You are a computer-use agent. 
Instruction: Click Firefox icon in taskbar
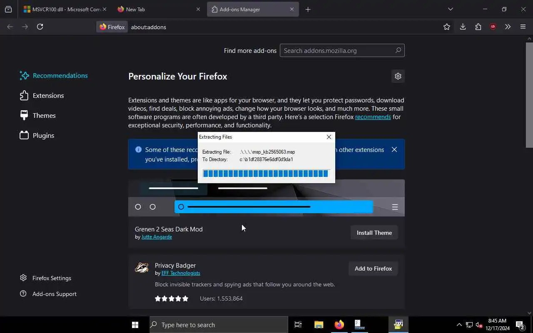[339, 325]
